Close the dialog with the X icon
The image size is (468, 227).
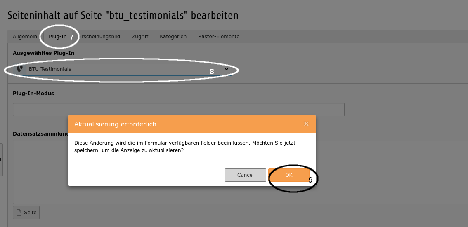[306, 124]
